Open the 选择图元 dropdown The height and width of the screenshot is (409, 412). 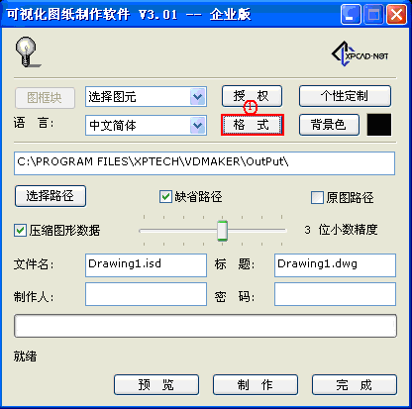pyautogui.click(x=198, y=97)
